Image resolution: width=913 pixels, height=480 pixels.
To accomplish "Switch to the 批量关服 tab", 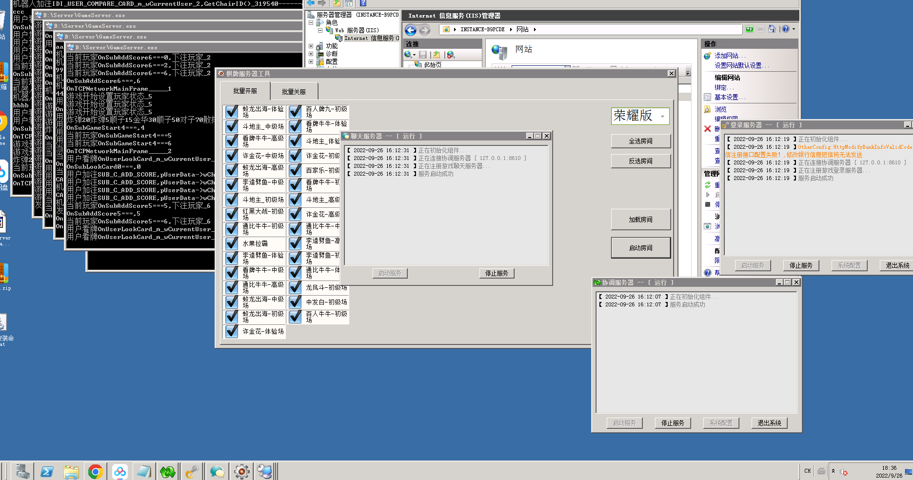I will (294, 92).
